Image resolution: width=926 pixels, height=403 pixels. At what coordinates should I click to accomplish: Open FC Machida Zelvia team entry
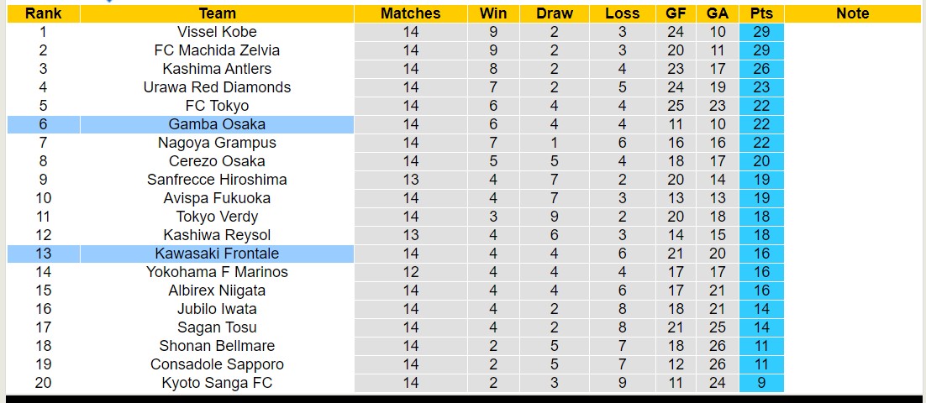pyautogui.click(x=217, y=50)
